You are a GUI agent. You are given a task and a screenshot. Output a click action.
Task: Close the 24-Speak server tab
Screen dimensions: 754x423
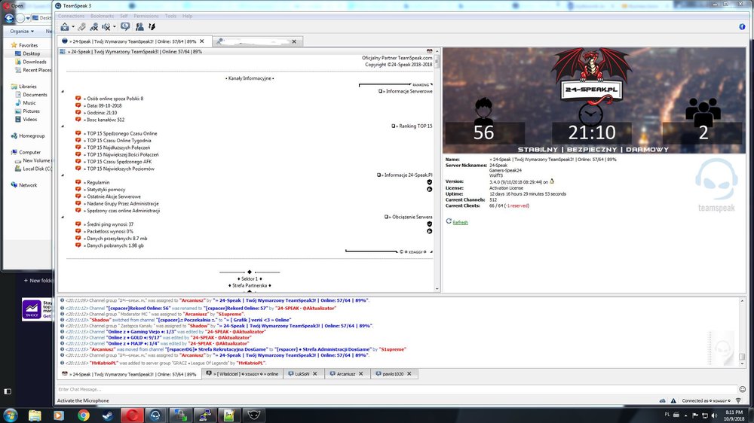pyautogui.click(x=202, y=41)
